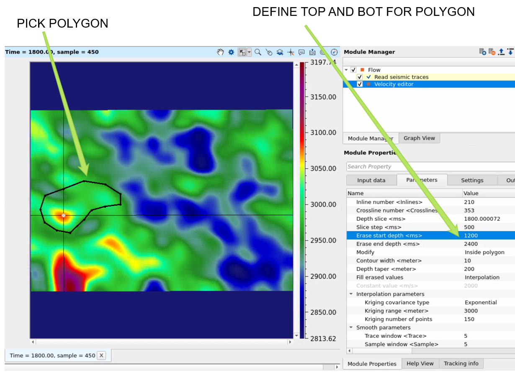Viewport: 515px width, 373px height.
Task: Close the Time = 1800.00 slice tab
Action: tap(102, 355)
